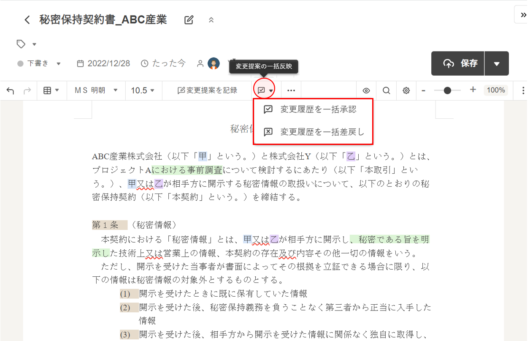
Task: Click the more options ellipsis in toolbar
Action: click(x=291, y=90)
